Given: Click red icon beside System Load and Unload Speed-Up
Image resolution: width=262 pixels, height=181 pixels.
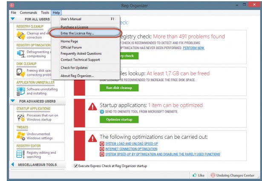Looking at the screenshot, I should (x=102, y=144).
